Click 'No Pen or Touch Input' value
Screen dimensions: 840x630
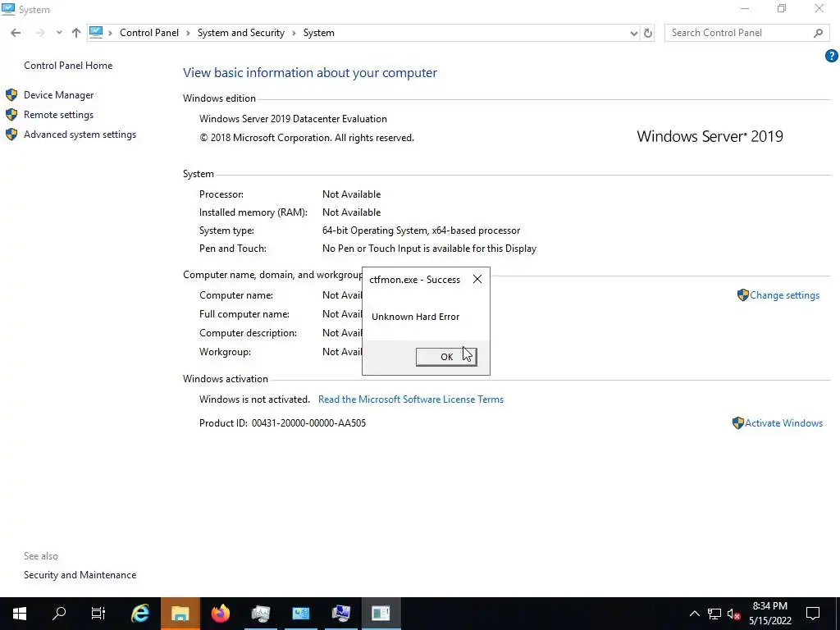(429, 249)
